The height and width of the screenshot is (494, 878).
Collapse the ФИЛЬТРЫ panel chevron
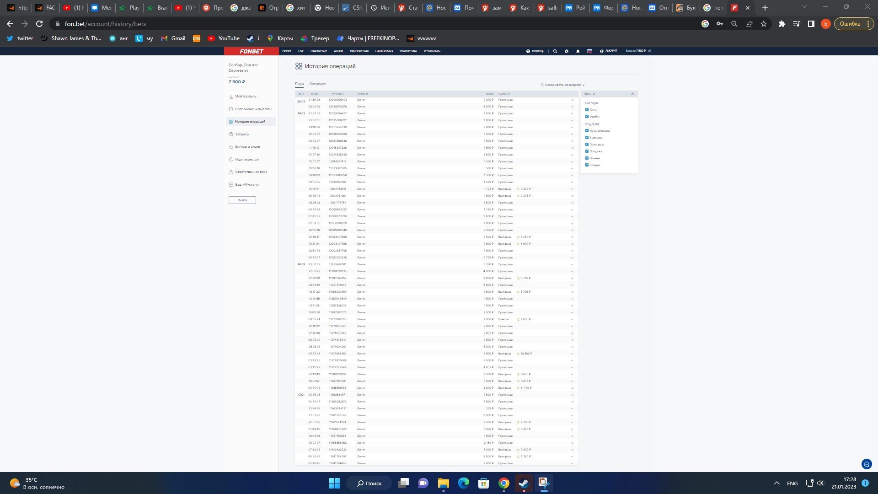(632, 94)
